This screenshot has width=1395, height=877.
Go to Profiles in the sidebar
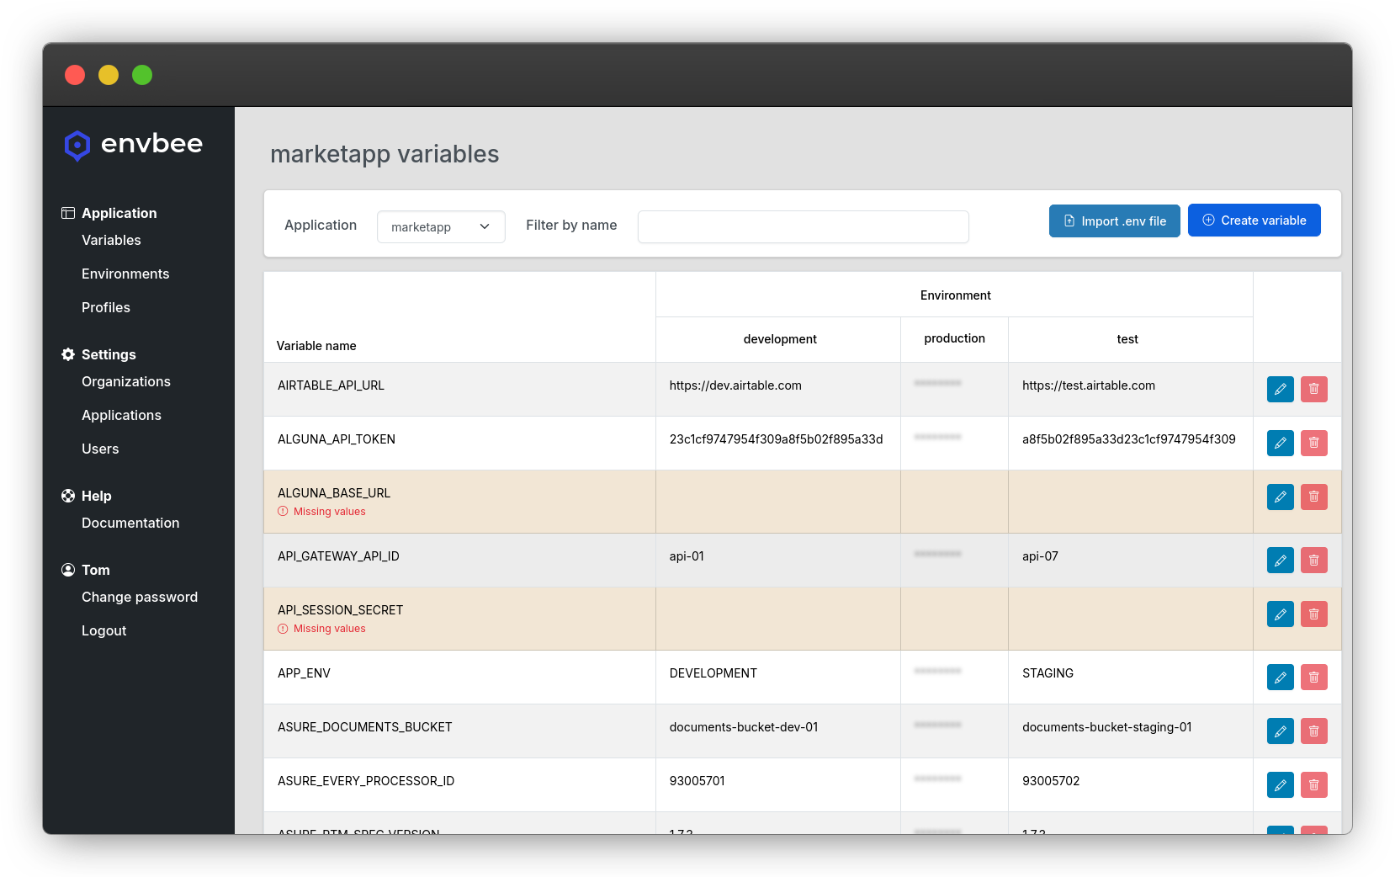coord(106,307)
